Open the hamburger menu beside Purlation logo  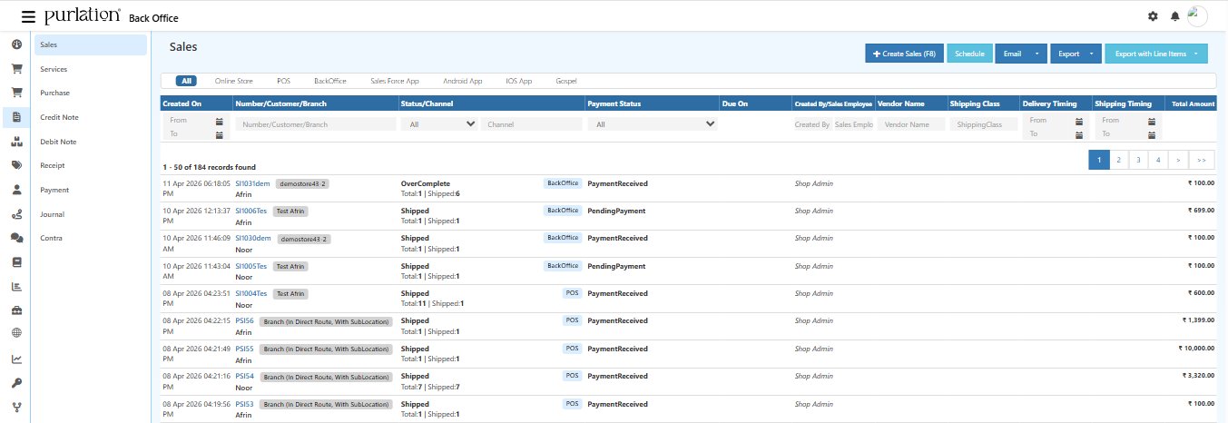pos(28,16)
